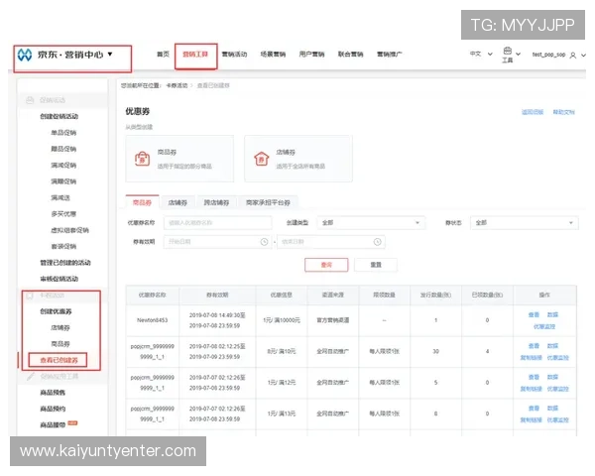Screen dimensions: 595x476
Task: Select 满赠促销 in the sidebar
Action: 63,181
